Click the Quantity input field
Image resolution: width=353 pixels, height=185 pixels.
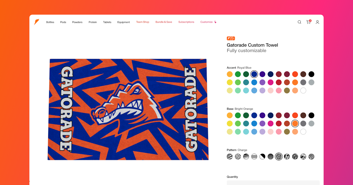tap(273, 183)
